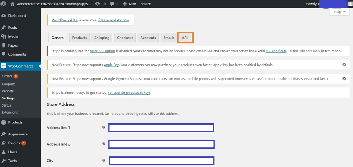Follow the Apple Pay link
This screenshot has height=167, width=353.
(x=111, y=65)
